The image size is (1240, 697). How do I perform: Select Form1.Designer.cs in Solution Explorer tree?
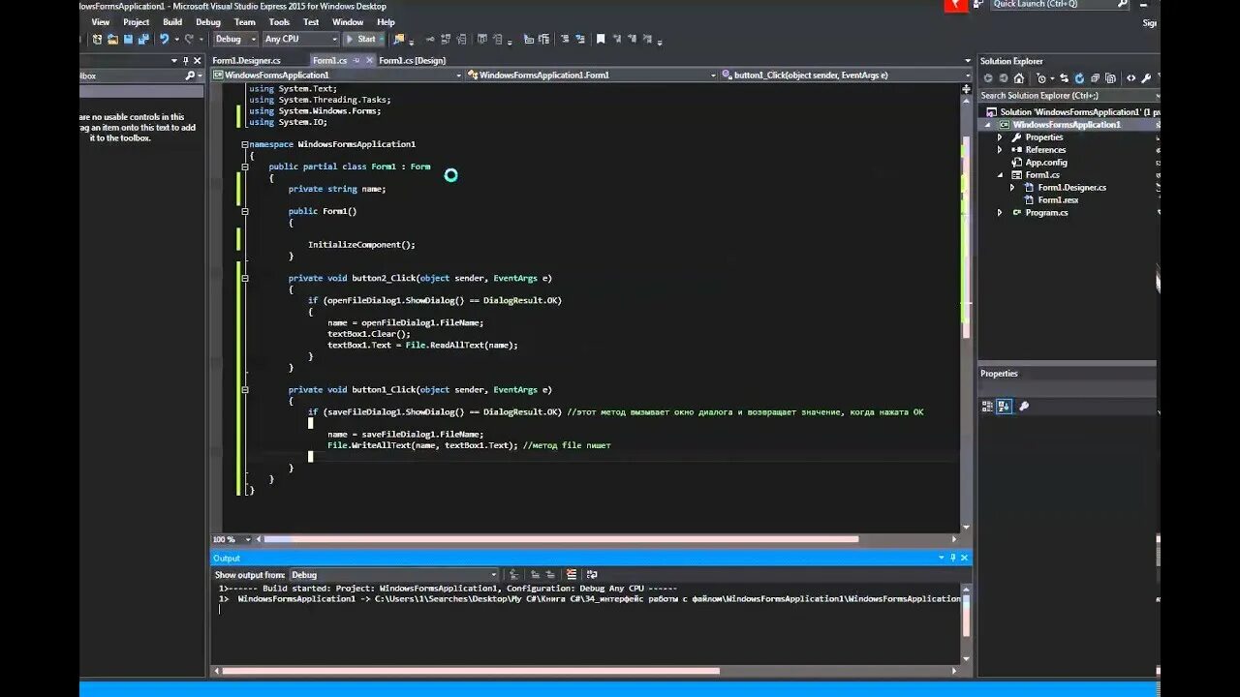click(x=1071, y=188)
